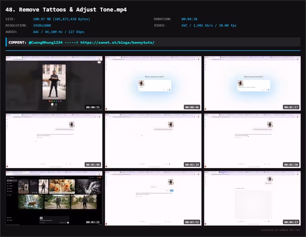Click the blue send arrow in the 00:00:46 prompt box
The image size is (306, 237).
(x=170, y=90)
